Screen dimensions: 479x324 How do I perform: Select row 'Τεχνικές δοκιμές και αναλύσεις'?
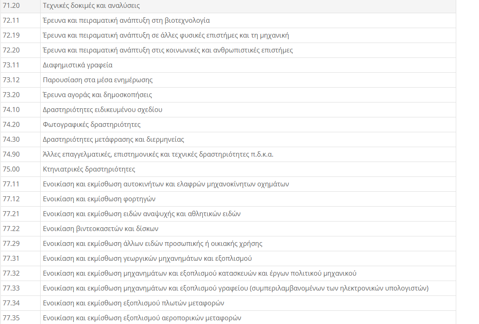(228, 6)
